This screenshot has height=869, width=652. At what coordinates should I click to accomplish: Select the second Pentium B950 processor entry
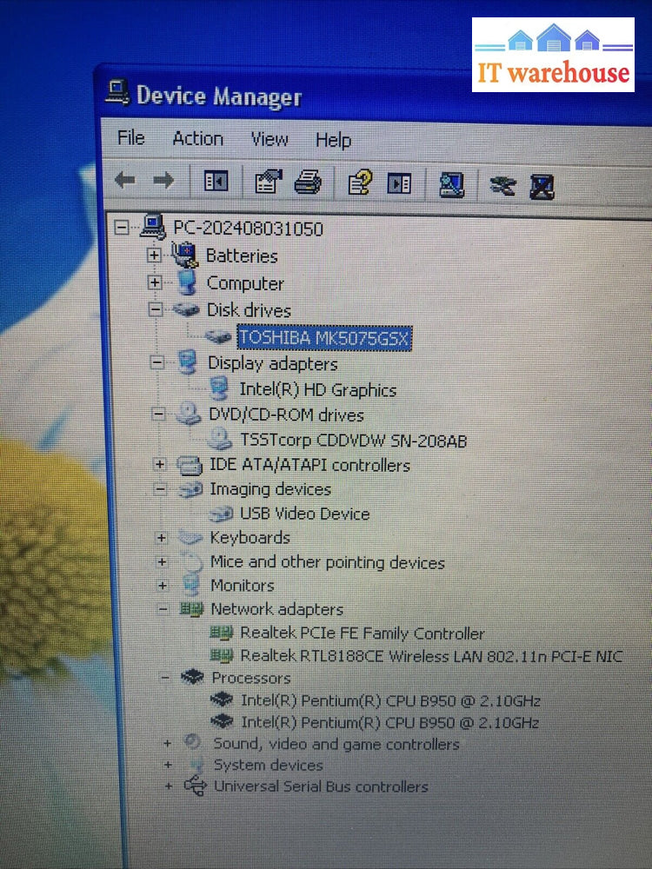tap(389, 722)
